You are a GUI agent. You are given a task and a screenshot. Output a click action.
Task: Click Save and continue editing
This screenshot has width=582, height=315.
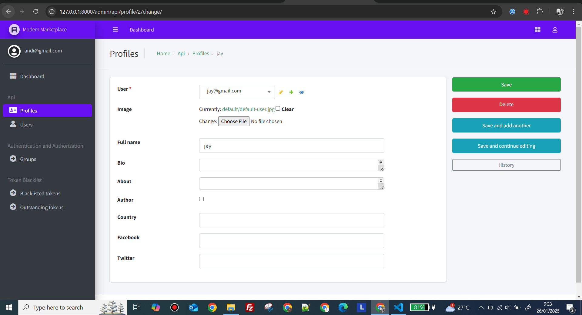point(506,146)
